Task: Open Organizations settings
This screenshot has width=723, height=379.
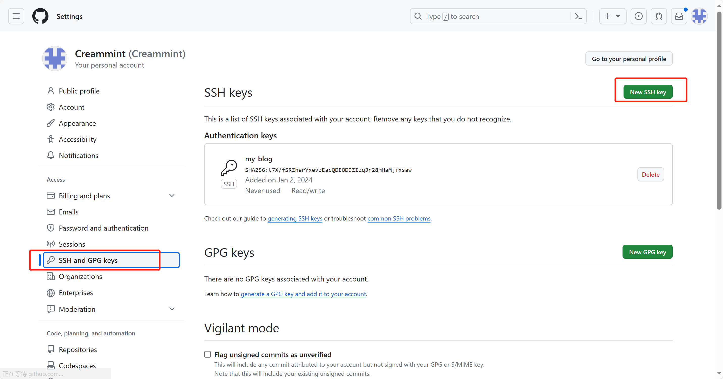Action: (x=111, y=276)
